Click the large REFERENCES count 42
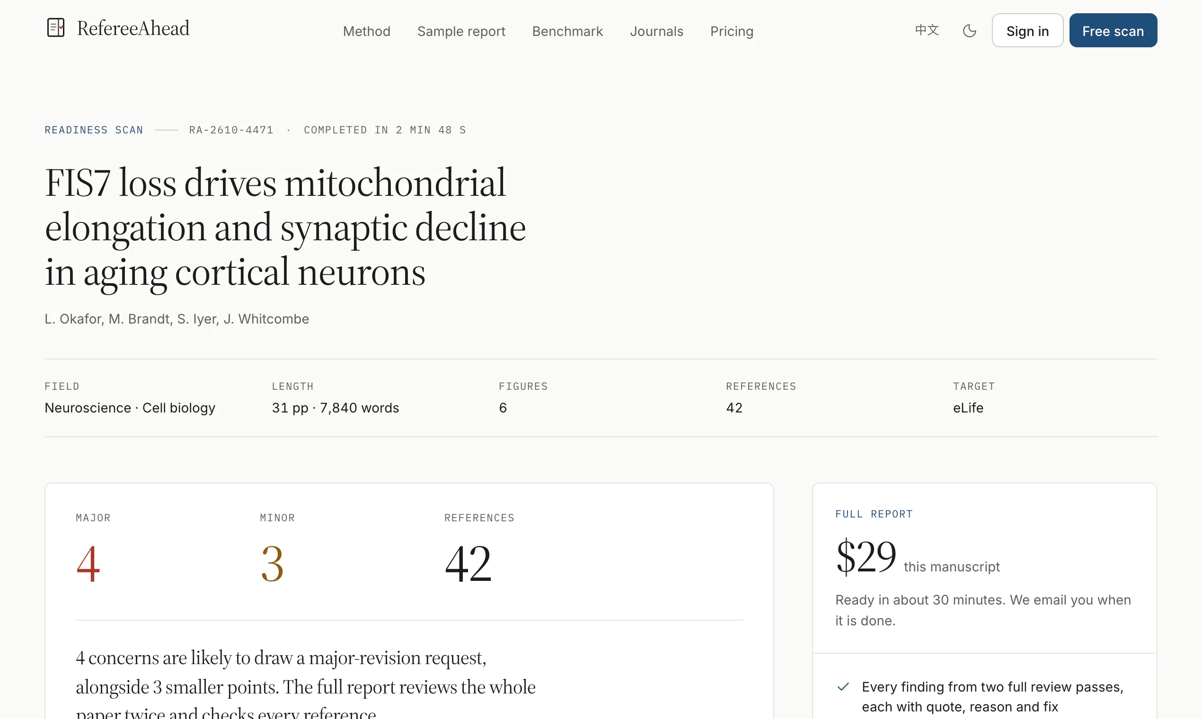The height and width of the screenshot is (719, 1202). 468,563
